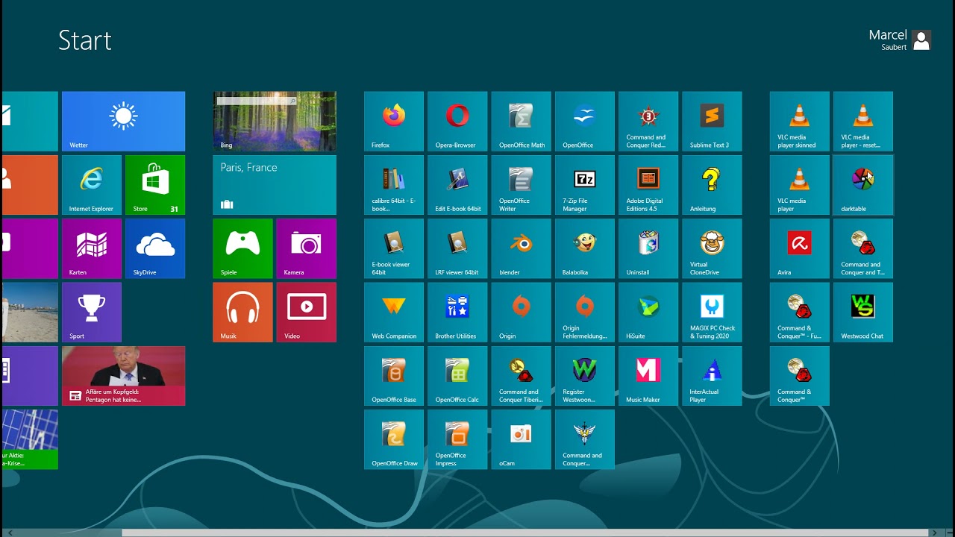
Task: Launch the Avira tile
Action: (x=800, y=248)
